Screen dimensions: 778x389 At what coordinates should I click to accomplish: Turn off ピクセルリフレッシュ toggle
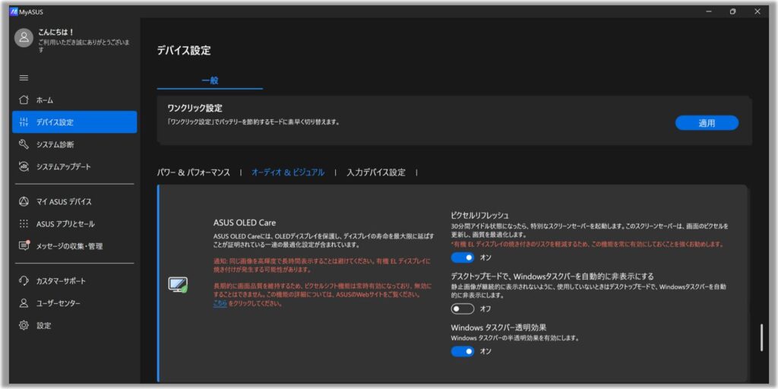463,258
